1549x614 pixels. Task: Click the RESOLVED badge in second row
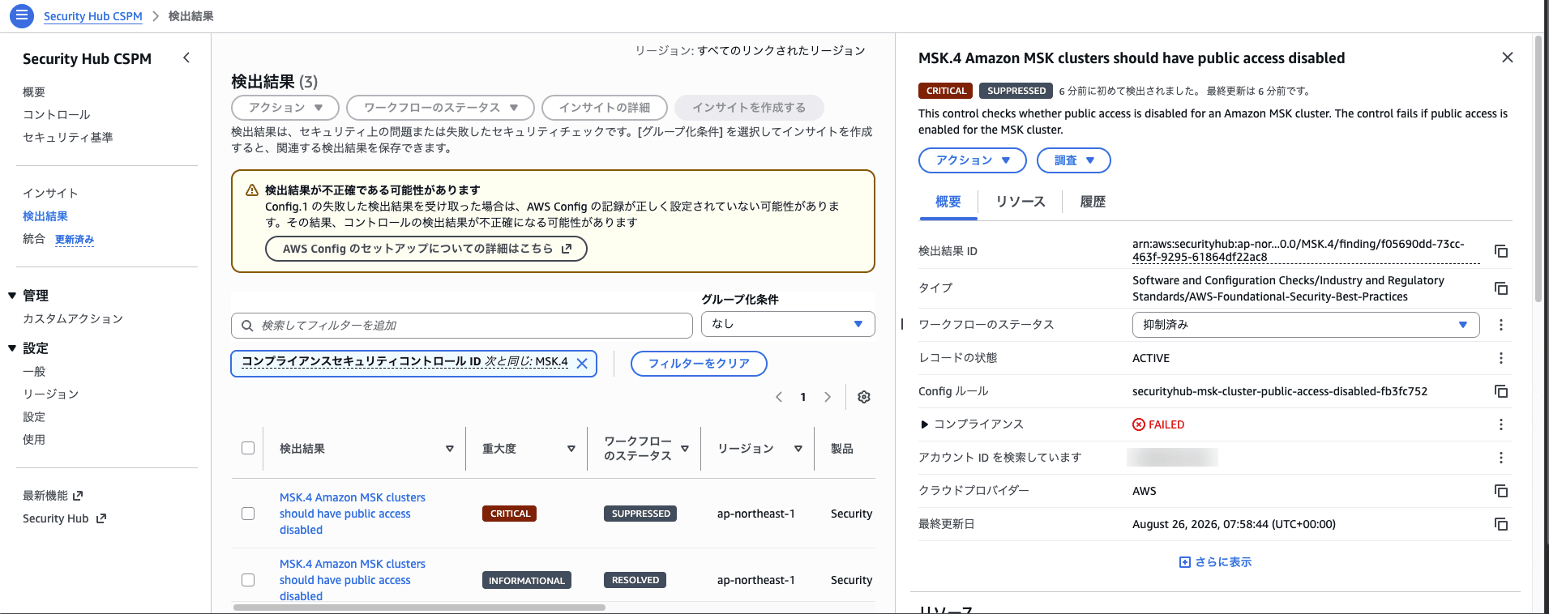(x=635, y=580)
